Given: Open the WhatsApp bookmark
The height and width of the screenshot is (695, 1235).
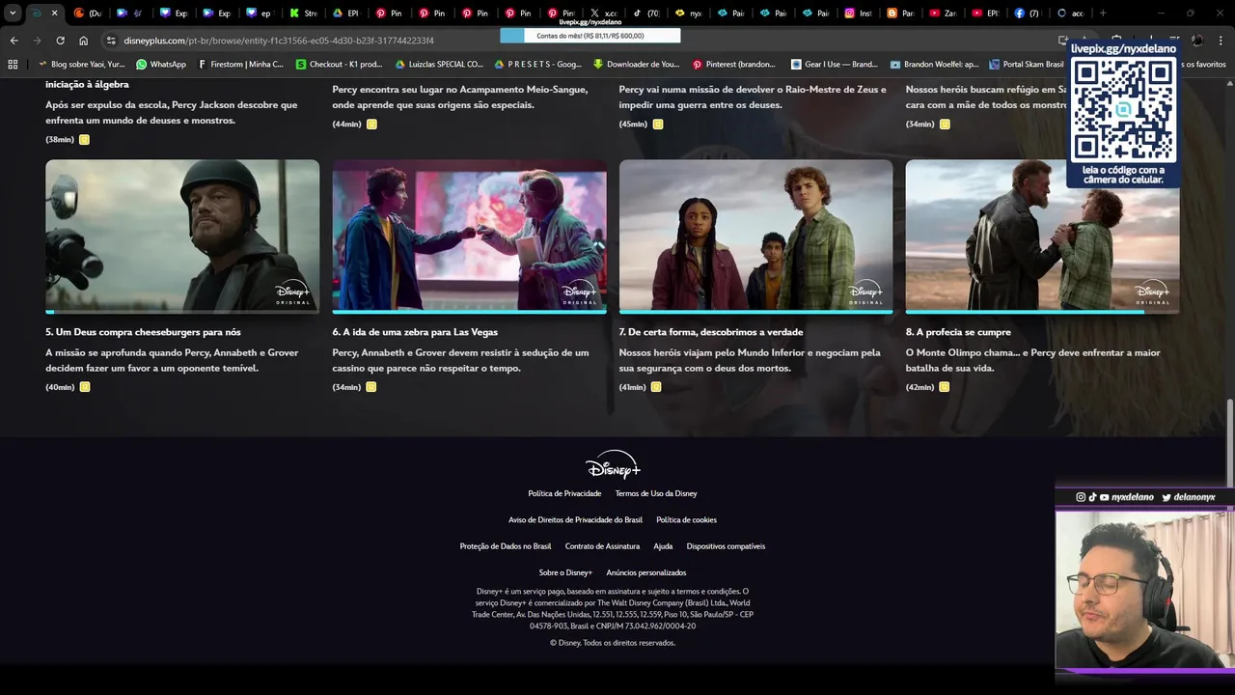Looking at the screenshot, I should [161, 64].
